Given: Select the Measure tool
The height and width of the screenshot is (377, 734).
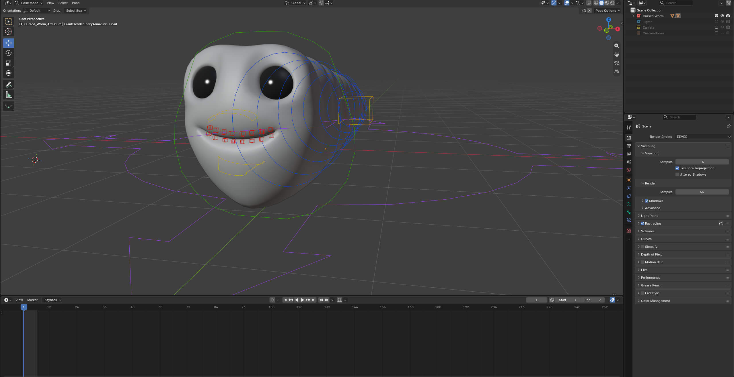Looking at the screenshot, I should [x=9, y=95].
